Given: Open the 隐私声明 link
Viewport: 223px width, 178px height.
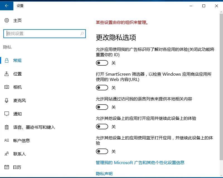Looking at the screenshot, I should [x=104, y=174].
